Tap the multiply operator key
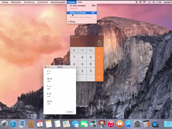The image size is (172, 129). tap(99, 57)
